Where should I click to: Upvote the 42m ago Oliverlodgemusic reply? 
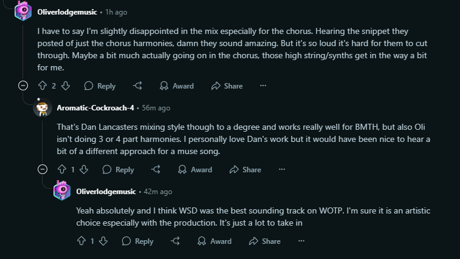[81, 241]
